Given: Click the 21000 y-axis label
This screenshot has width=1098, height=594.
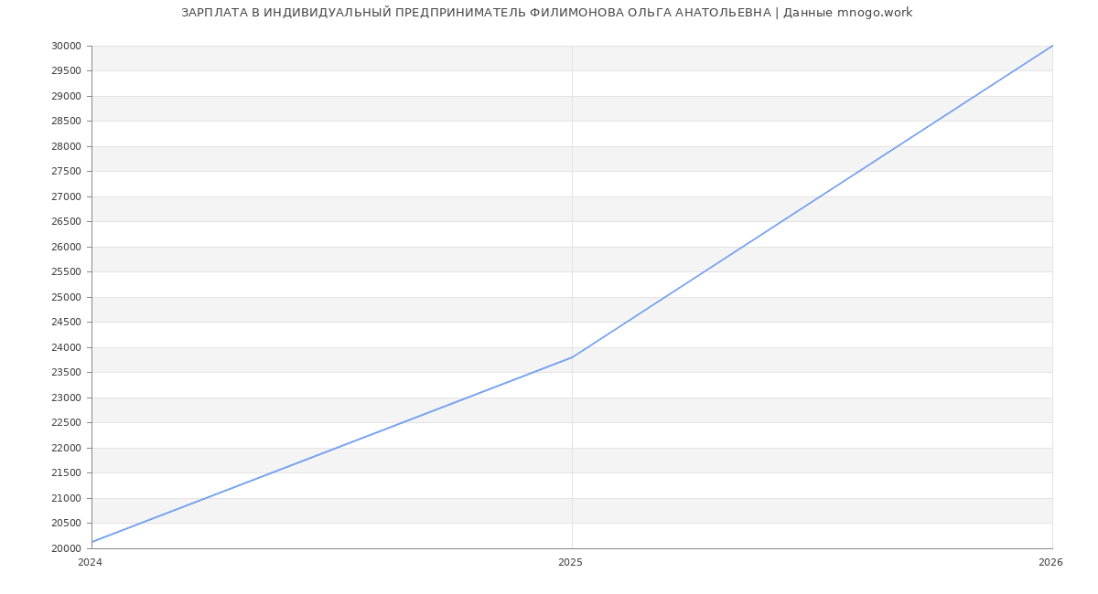Looking at the screenshot, I should pyautogui.click(x=66, y=498).
